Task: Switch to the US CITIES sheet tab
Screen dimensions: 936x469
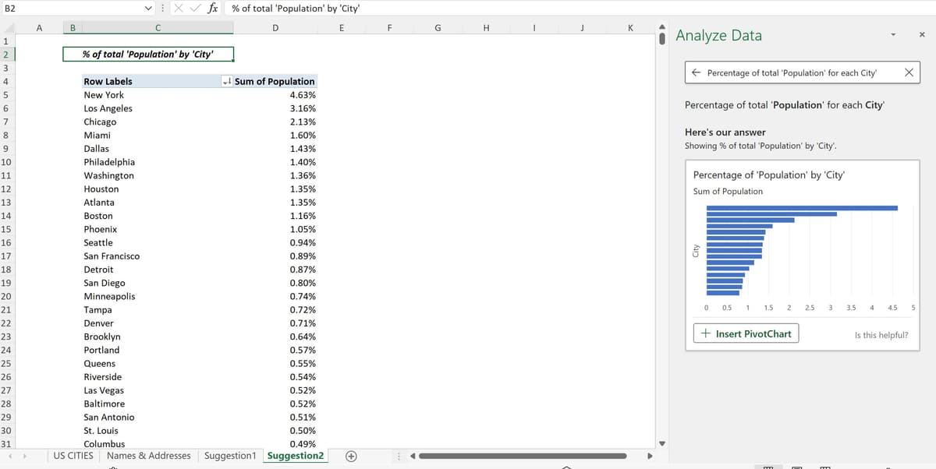Action: 73,456
